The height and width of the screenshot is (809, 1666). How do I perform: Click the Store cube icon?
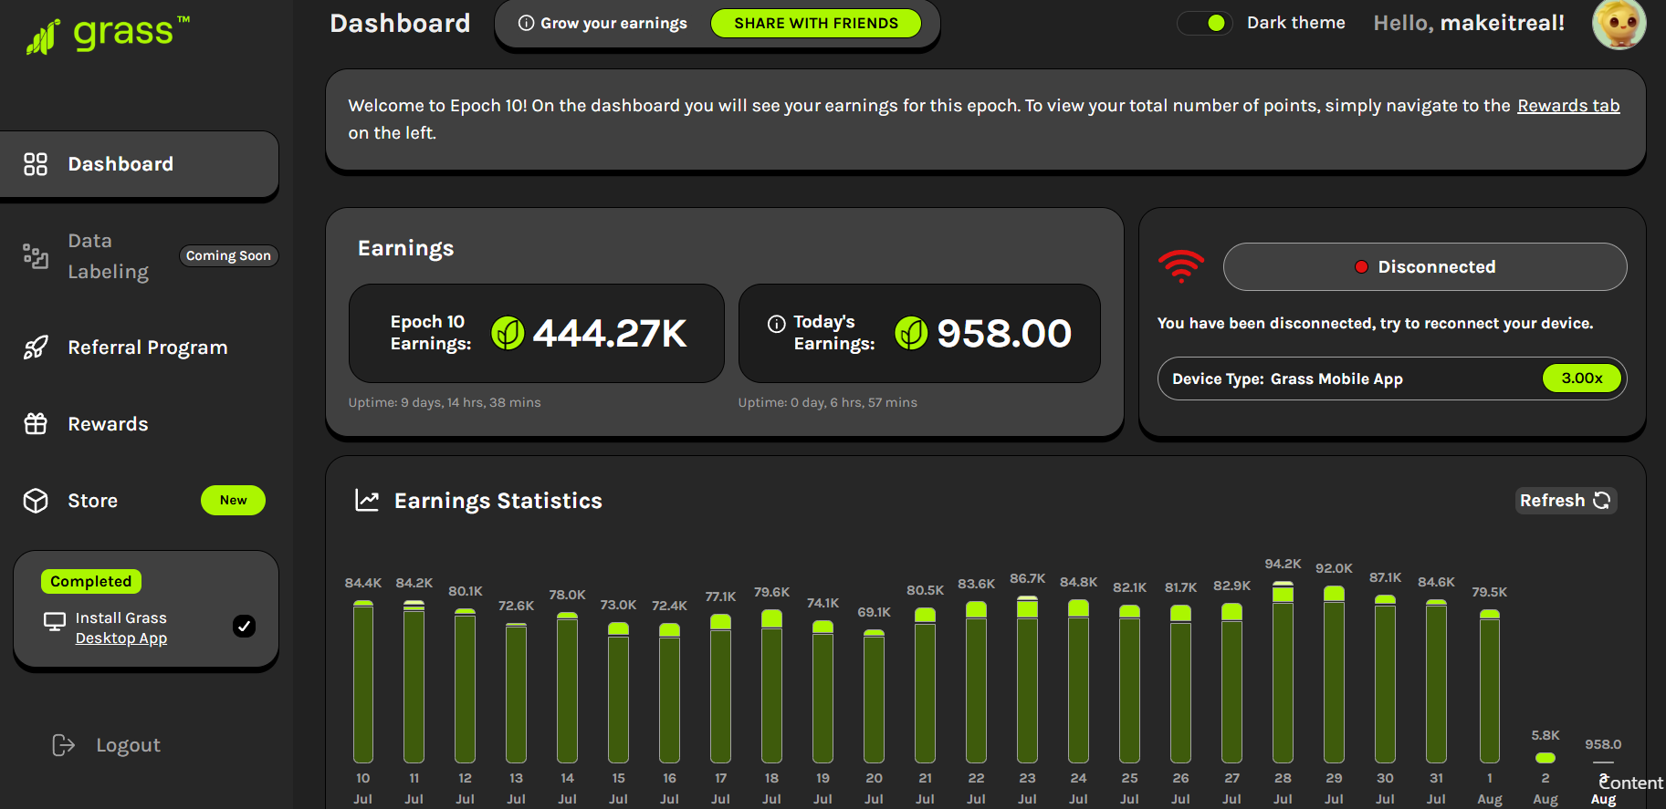tap(36, 501)
